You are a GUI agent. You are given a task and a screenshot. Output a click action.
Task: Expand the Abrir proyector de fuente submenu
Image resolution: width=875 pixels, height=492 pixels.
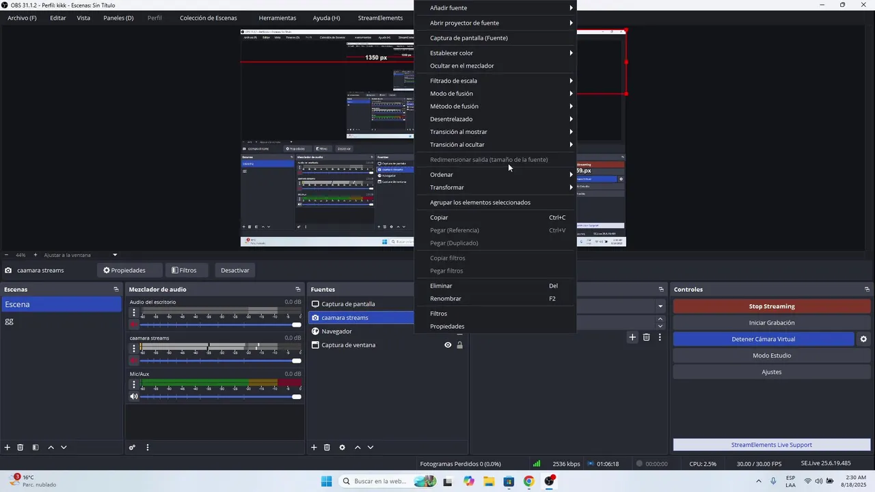pyautogui.click(x=496, y=23)
